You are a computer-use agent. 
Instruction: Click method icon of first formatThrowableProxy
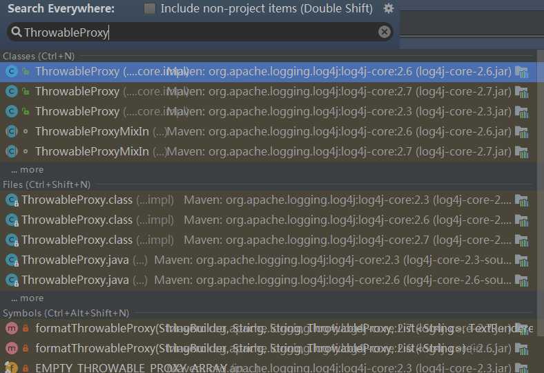[x=12, y=328]
